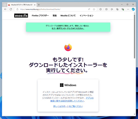Open the Mozilla について menu

point(68,16)
